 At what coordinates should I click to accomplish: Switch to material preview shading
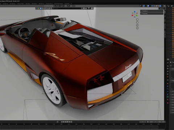158,6
